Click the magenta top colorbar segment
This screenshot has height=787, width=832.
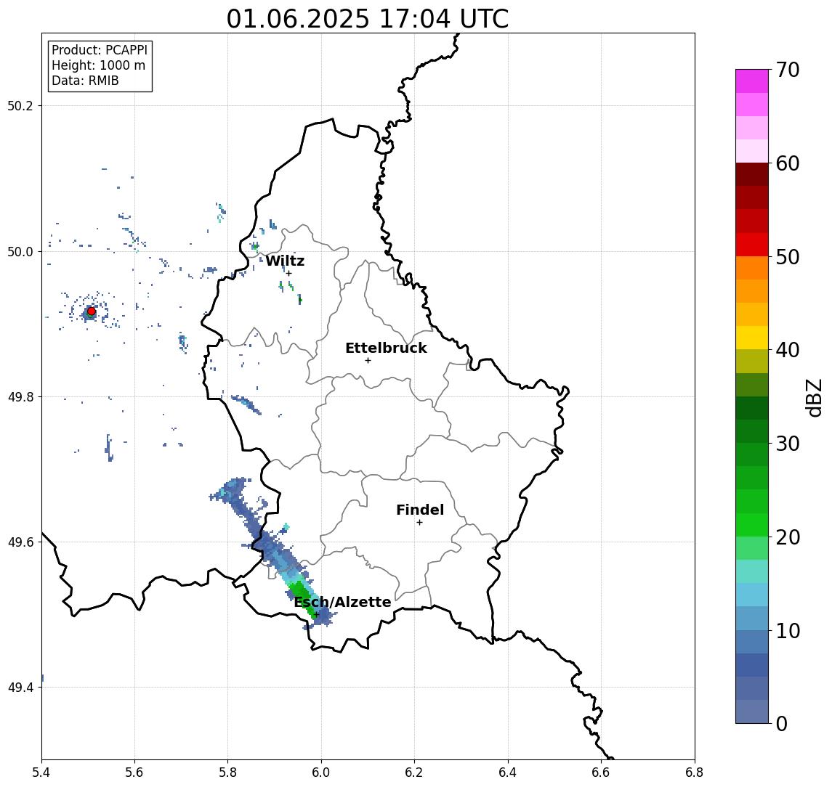(x=752, y=81)
